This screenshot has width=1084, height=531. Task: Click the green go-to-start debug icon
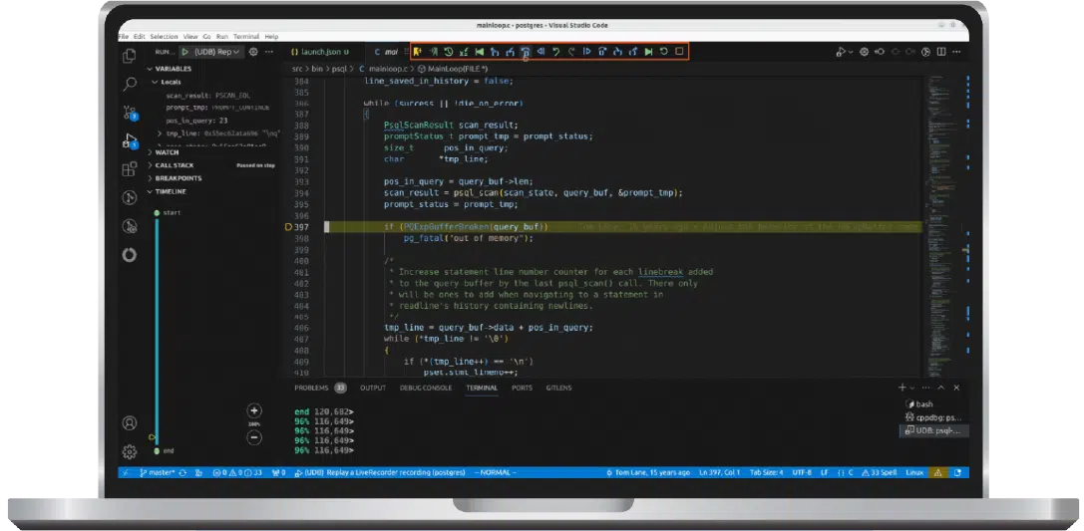(479, 52)
